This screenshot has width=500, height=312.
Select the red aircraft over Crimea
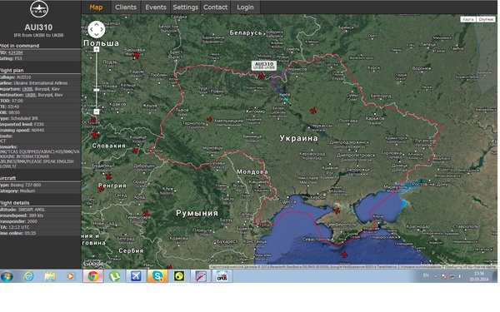point(337,210)
